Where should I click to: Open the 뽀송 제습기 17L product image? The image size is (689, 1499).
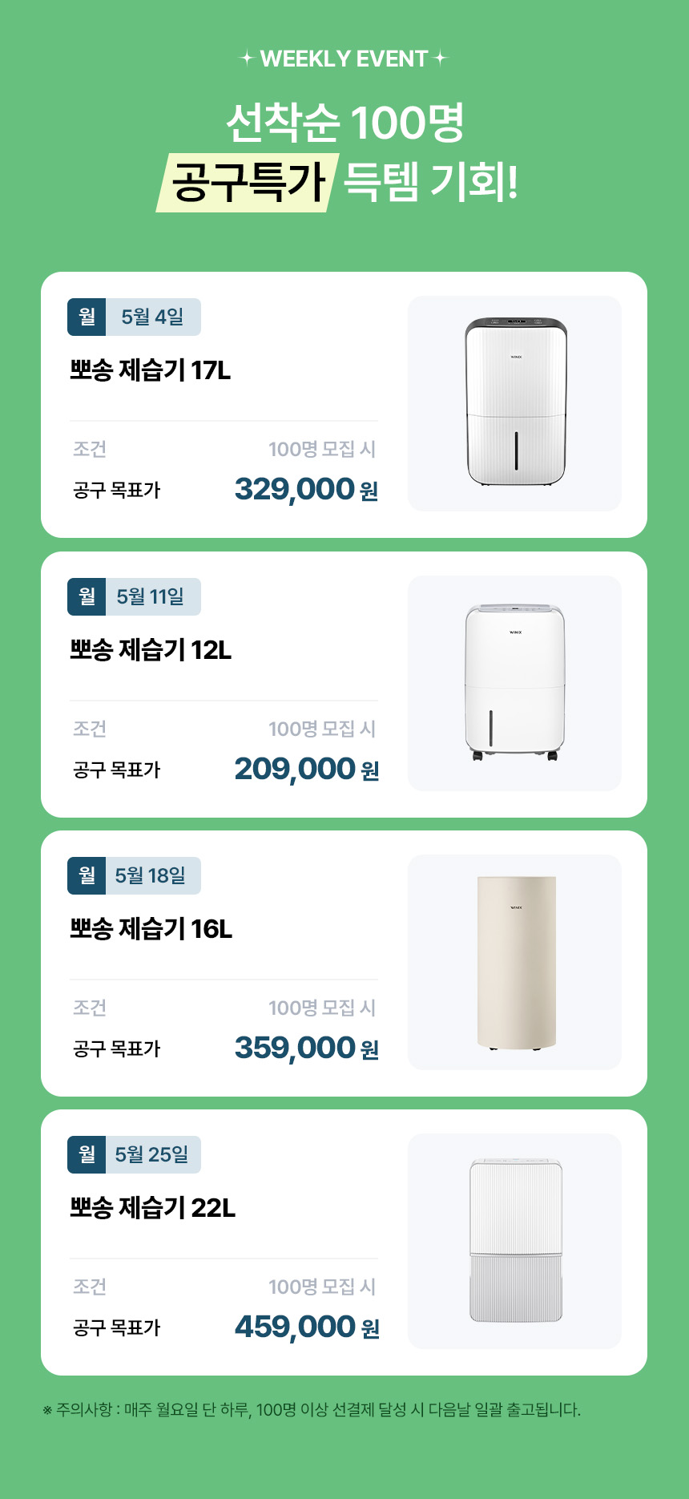515,403
